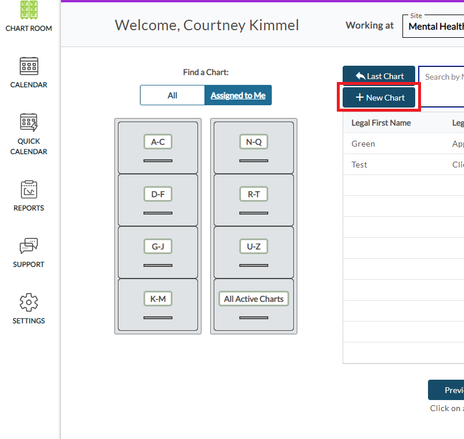
Task: Open the A-C file drawer
Action: 158,147
